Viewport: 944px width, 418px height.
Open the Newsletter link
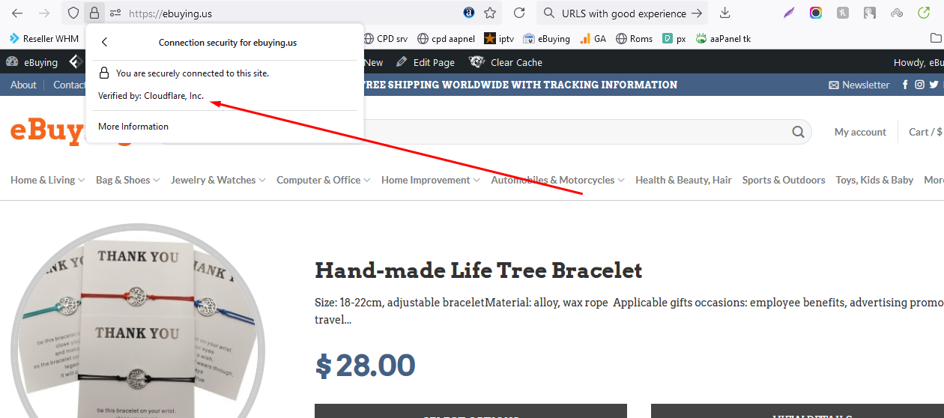point(859,85)
